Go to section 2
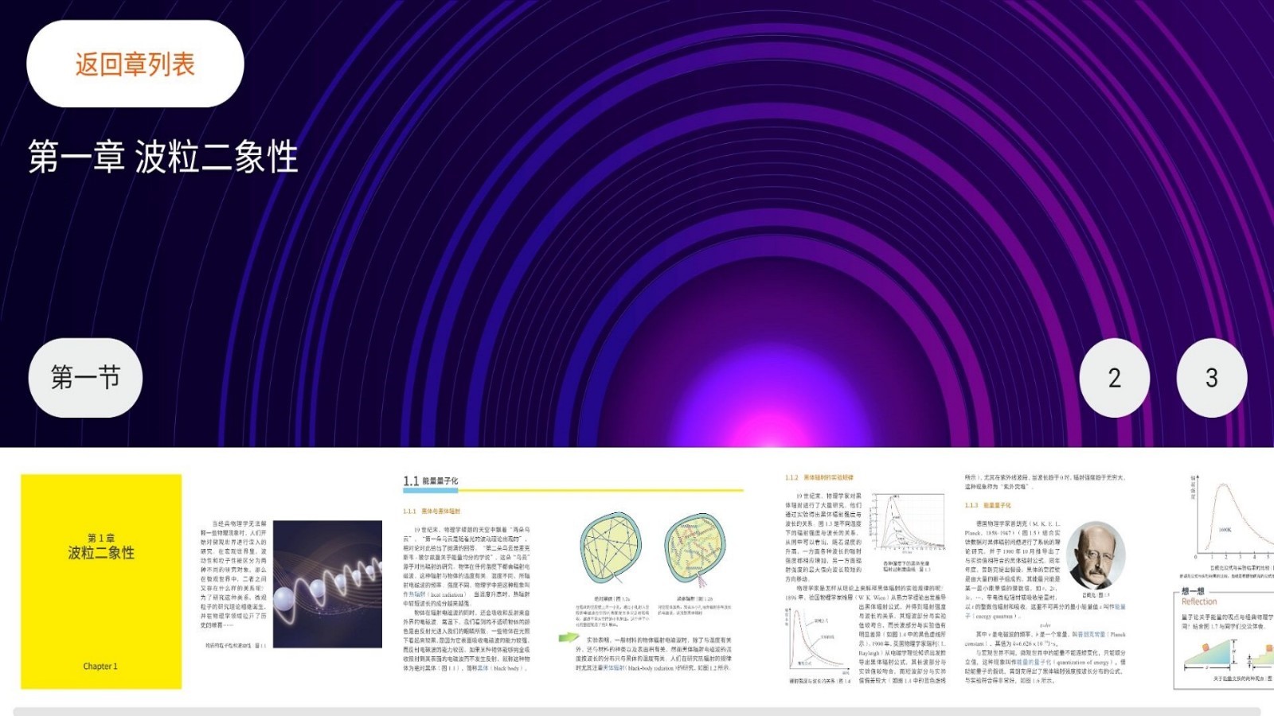The height and width of the screenshot is (716, 1274). [x=1114, y=377]
